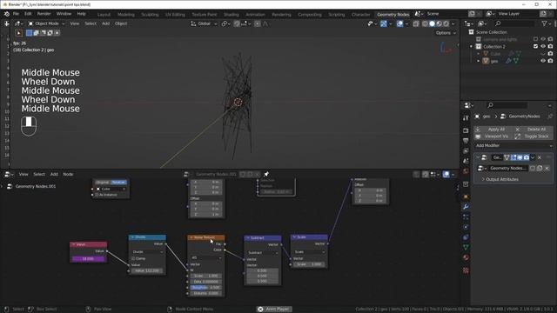Toggle the node editor pin icon

point(266,174)
